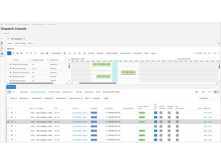Sort by the Utilization (Today) column header
Image resolution: width=221 pixels, height=165 pixels.
(38, 60)
